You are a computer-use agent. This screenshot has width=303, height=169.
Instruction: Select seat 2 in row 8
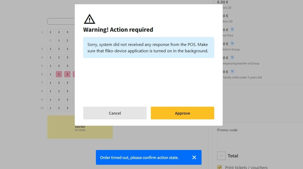(59, 91)
